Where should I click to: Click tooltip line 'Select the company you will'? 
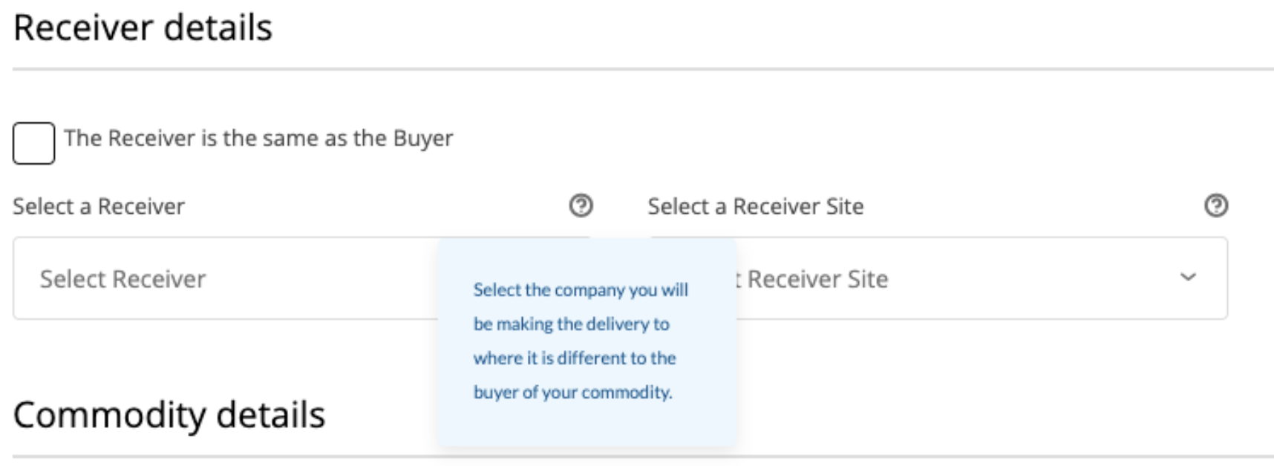581,289
